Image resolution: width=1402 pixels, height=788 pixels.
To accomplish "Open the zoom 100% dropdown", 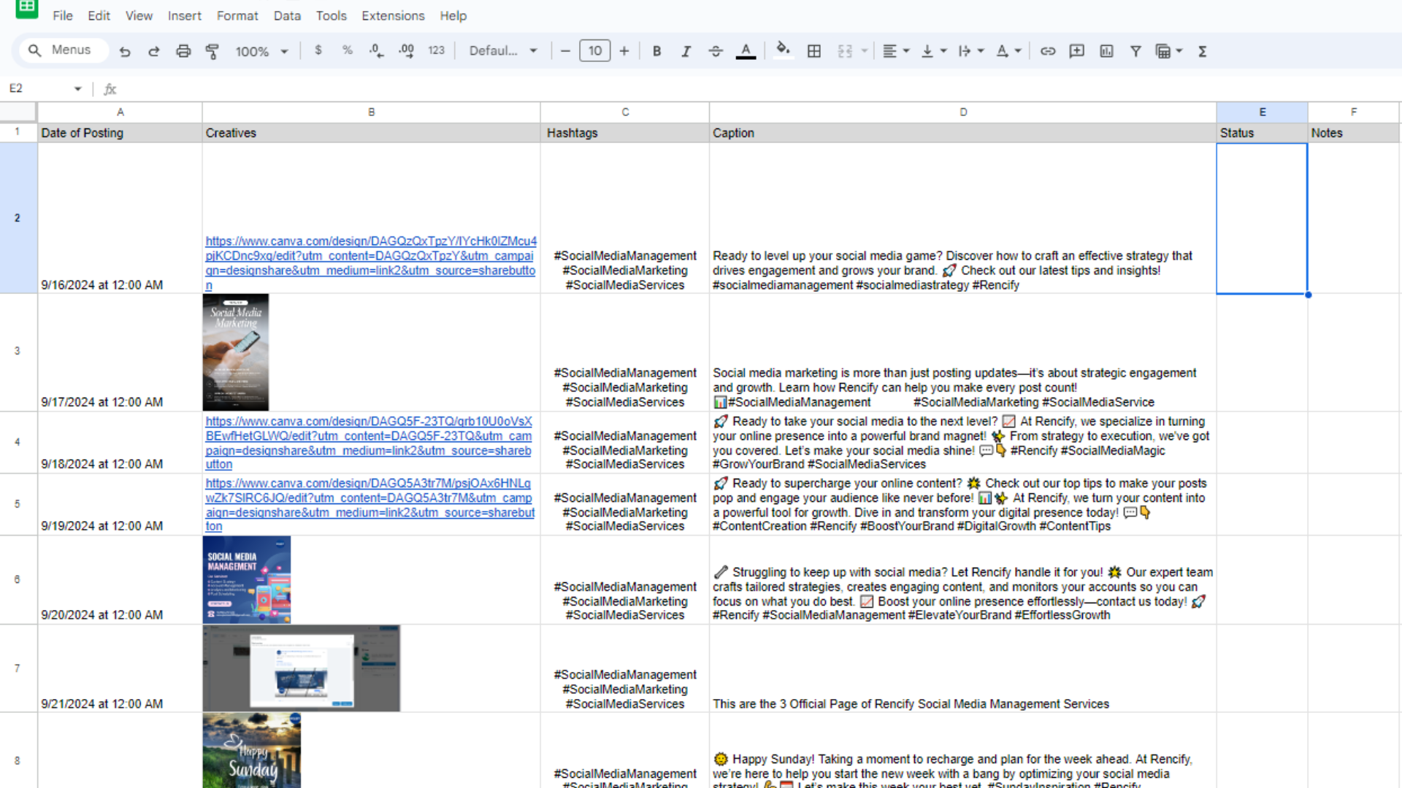I will (261, 51).
